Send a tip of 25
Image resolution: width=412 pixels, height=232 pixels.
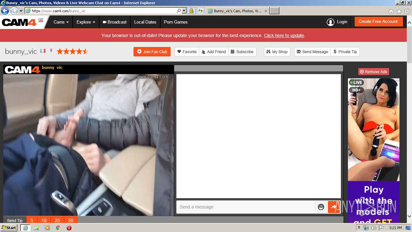(x=57, y=220)
